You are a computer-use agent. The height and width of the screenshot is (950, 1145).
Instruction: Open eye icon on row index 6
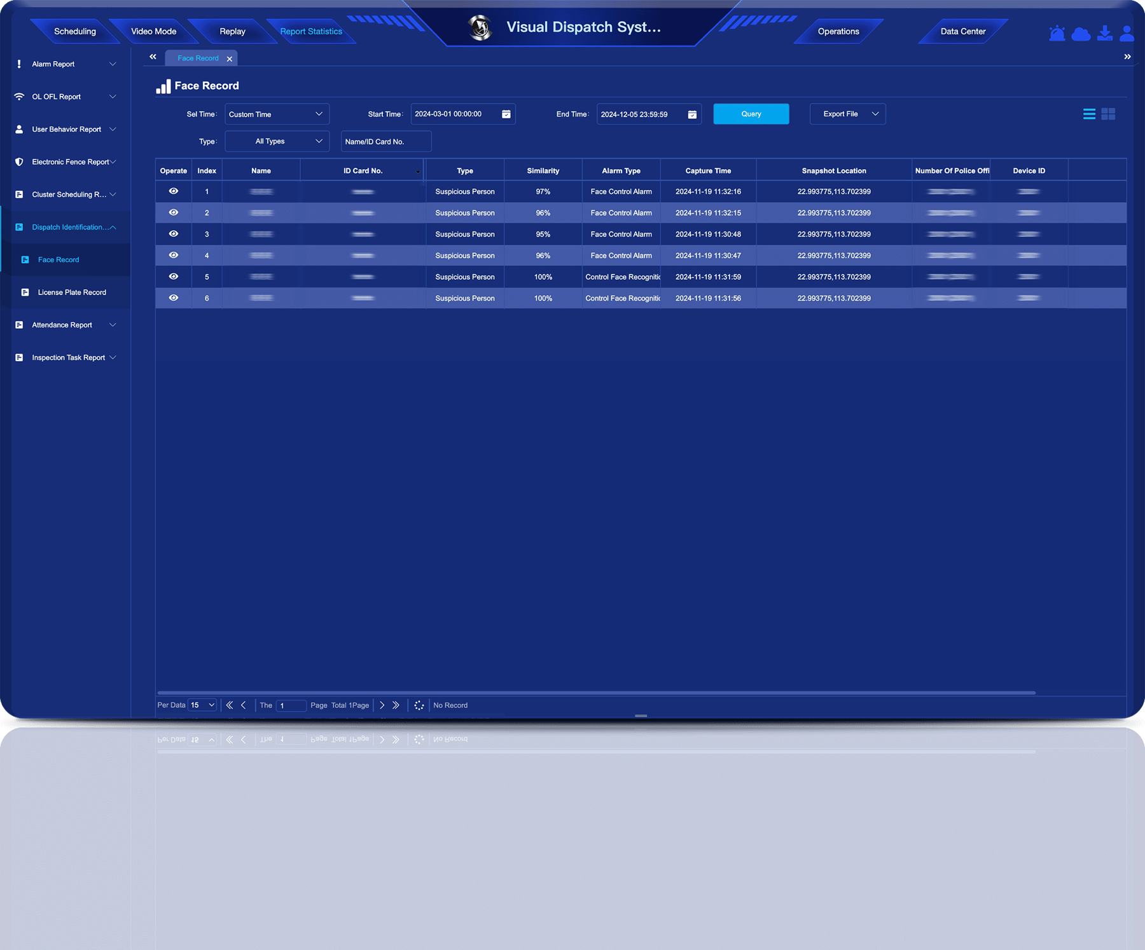click(x=173, y=298)
